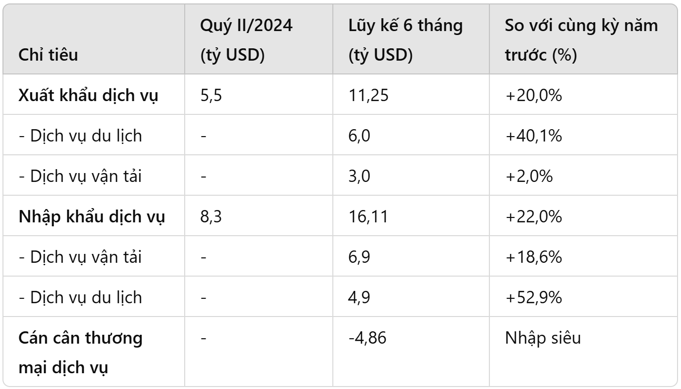The image size is (681, 389).
Task: Click the +52,9% growth cell
Action: pyautogui.click(x=533, y=297)
